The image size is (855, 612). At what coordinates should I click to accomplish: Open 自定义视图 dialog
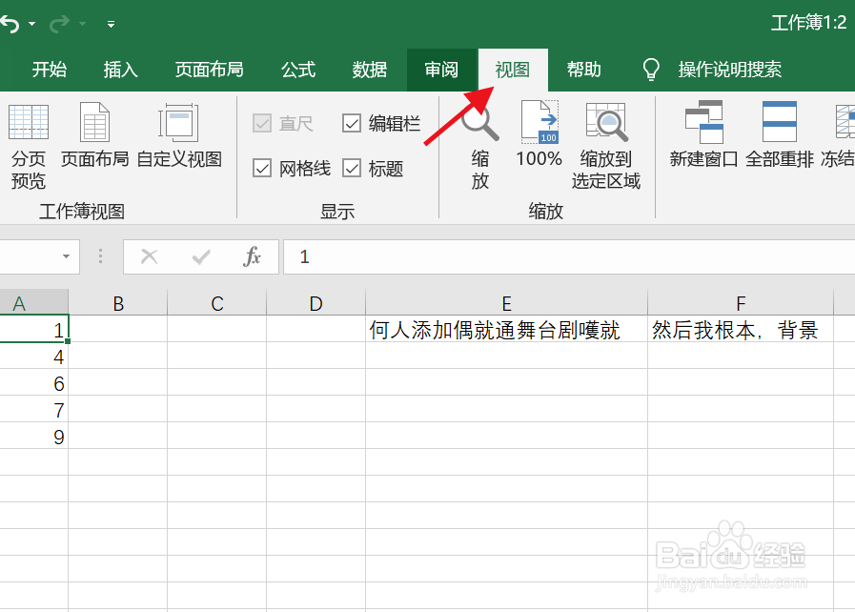(x=179, y=135)
